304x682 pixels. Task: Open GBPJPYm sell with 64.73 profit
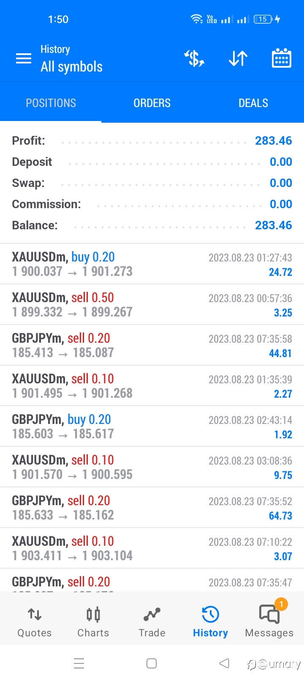[152, 507]
